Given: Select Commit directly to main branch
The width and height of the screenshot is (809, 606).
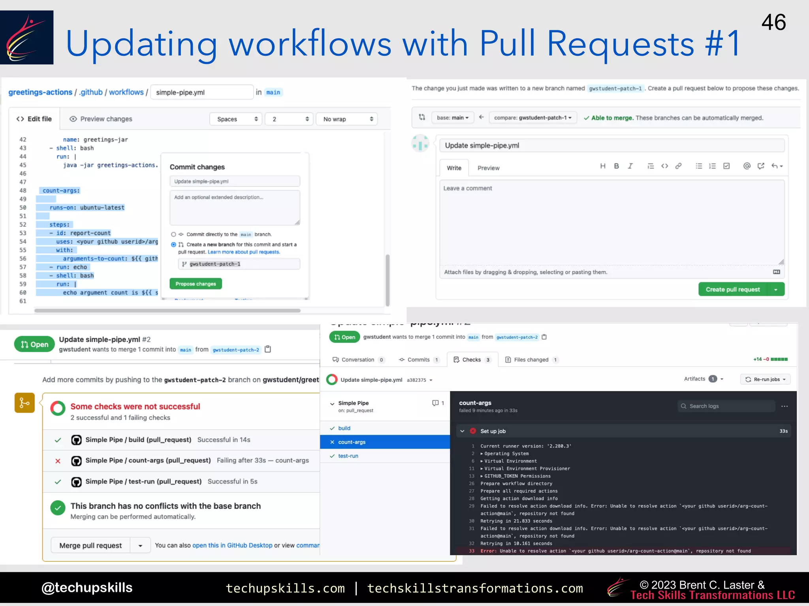Looking at the screenshot, I should click(x=173, y=234).
